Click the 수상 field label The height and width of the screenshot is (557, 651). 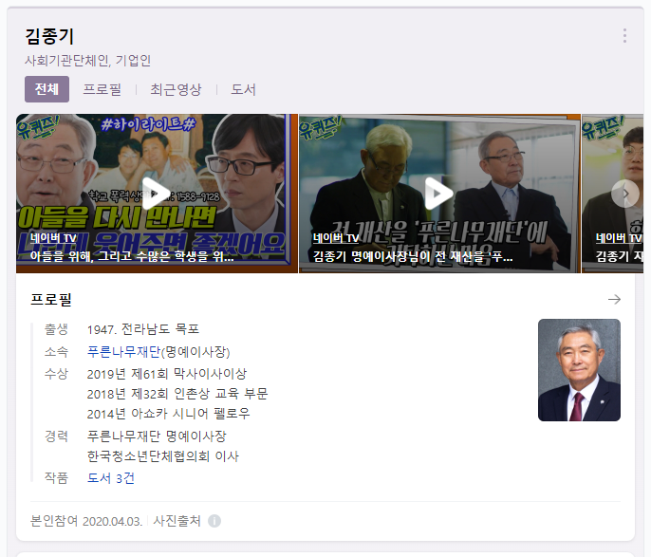56,374
